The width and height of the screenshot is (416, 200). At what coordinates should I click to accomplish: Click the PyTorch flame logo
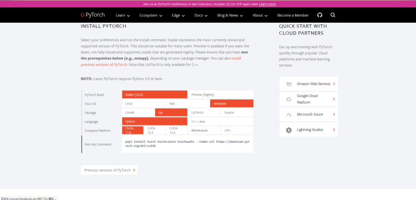[x=82, y=15]
